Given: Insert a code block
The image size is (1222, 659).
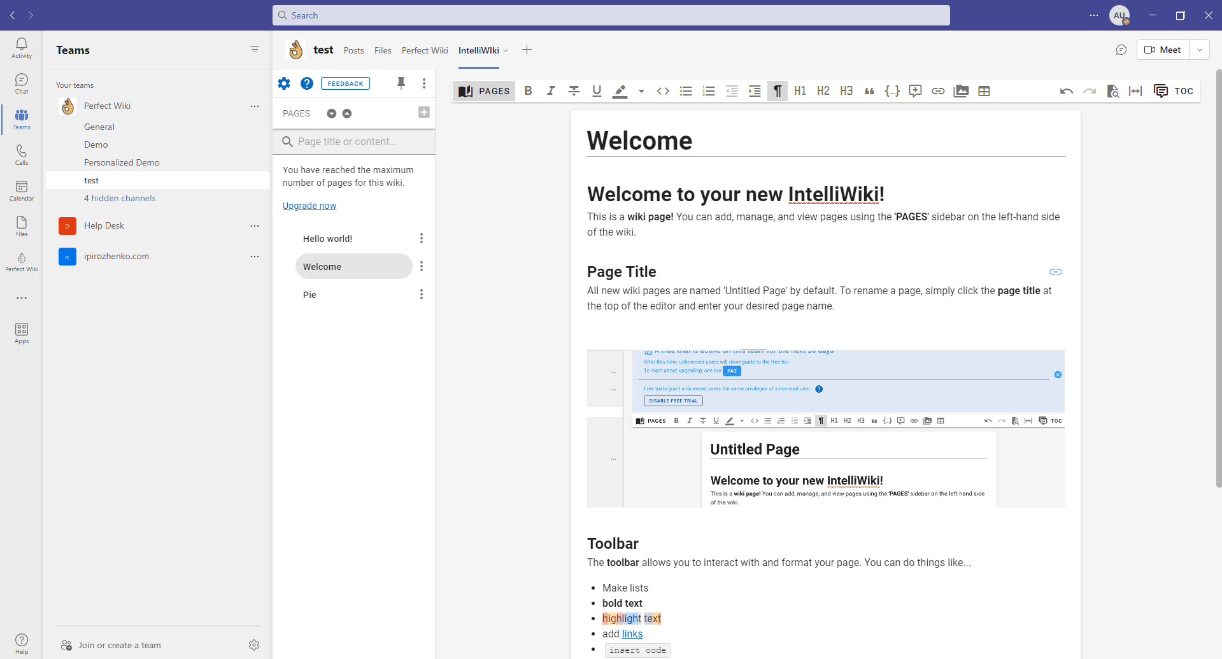Looking at the screenshot, I should (x=892, y=91).
